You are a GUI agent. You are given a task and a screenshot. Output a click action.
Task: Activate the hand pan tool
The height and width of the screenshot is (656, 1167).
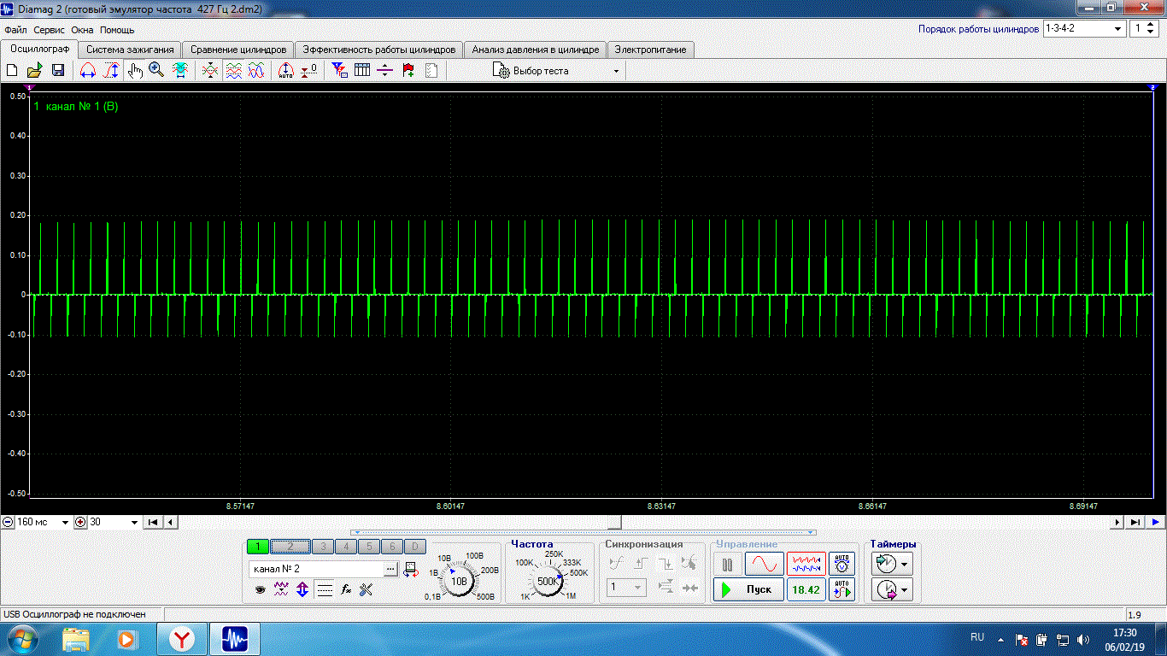tap(135, 71)
